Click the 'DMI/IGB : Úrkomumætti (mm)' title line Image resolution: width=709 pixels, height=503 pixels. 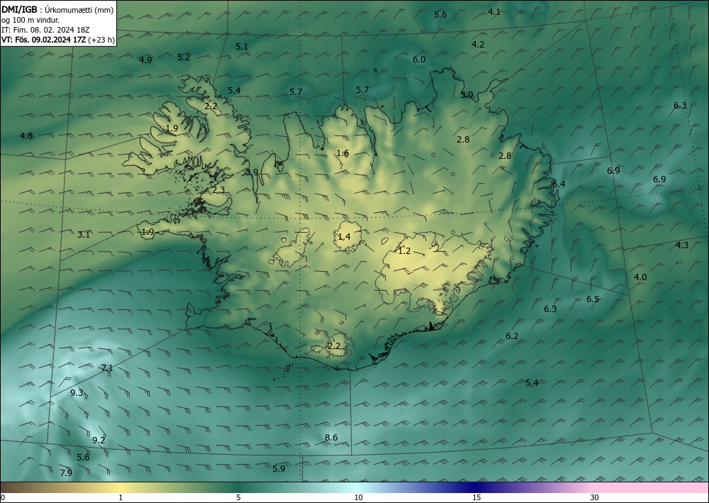57,9
